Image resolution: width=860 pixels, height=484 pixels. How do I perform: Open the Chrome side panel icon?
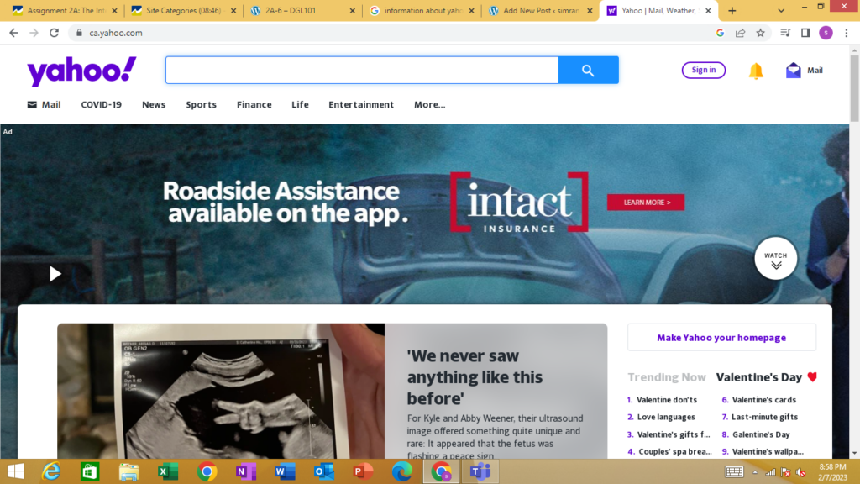pos(805,33)
